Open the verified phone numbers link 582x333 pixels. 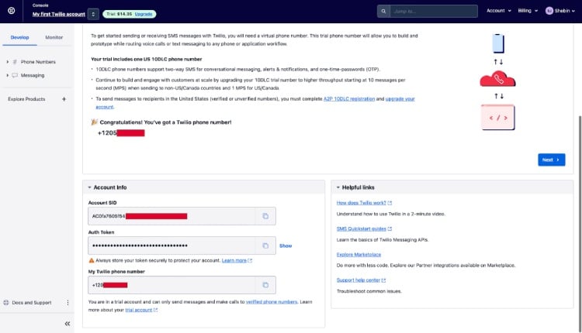272,302
